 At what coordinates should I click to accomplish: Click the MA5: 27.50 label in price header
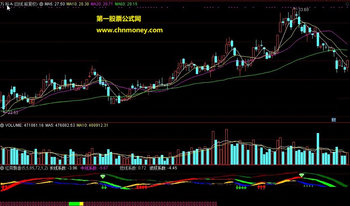tap(55, 4)
